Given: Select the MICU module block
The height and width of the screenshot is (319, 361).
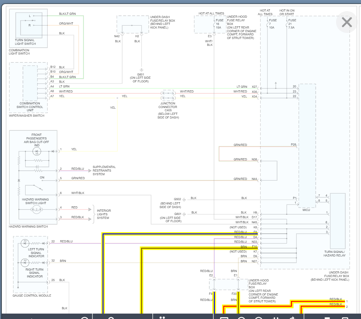Looking at the screenshot, I should click(x=307, y=146).
